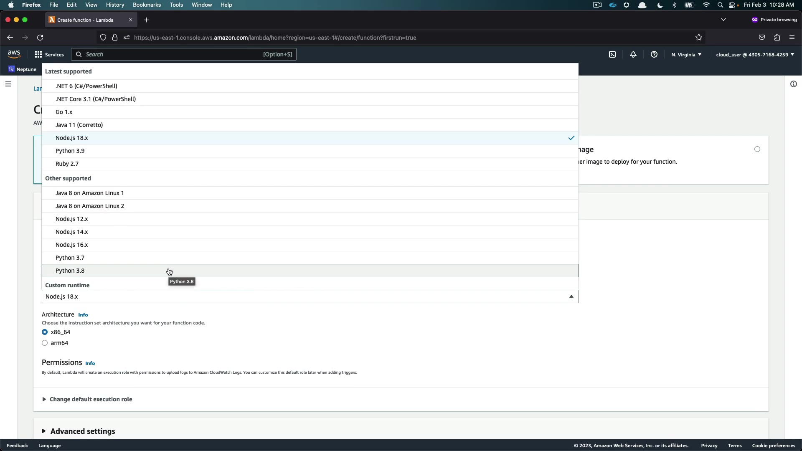The height and width of the screenshot is (451, 802).
Task: Select the Container image radio button
Action: [x=757, y=149]
